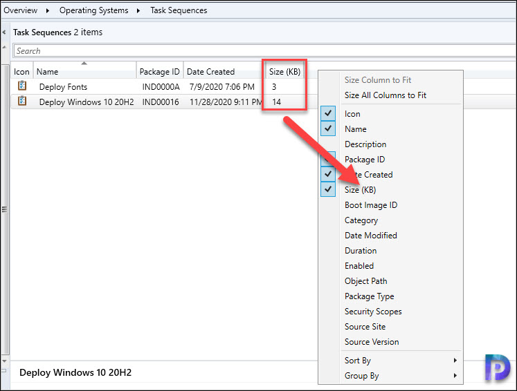The height and width of the screenshot is (391, 517).
Task: Show the Enabled column
Action: point(359,265)
